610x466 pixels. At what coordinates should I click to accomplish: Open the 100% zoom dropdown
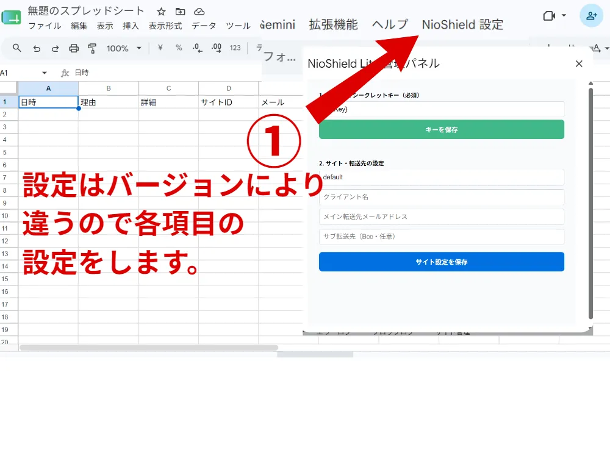[x=124, y=48]
